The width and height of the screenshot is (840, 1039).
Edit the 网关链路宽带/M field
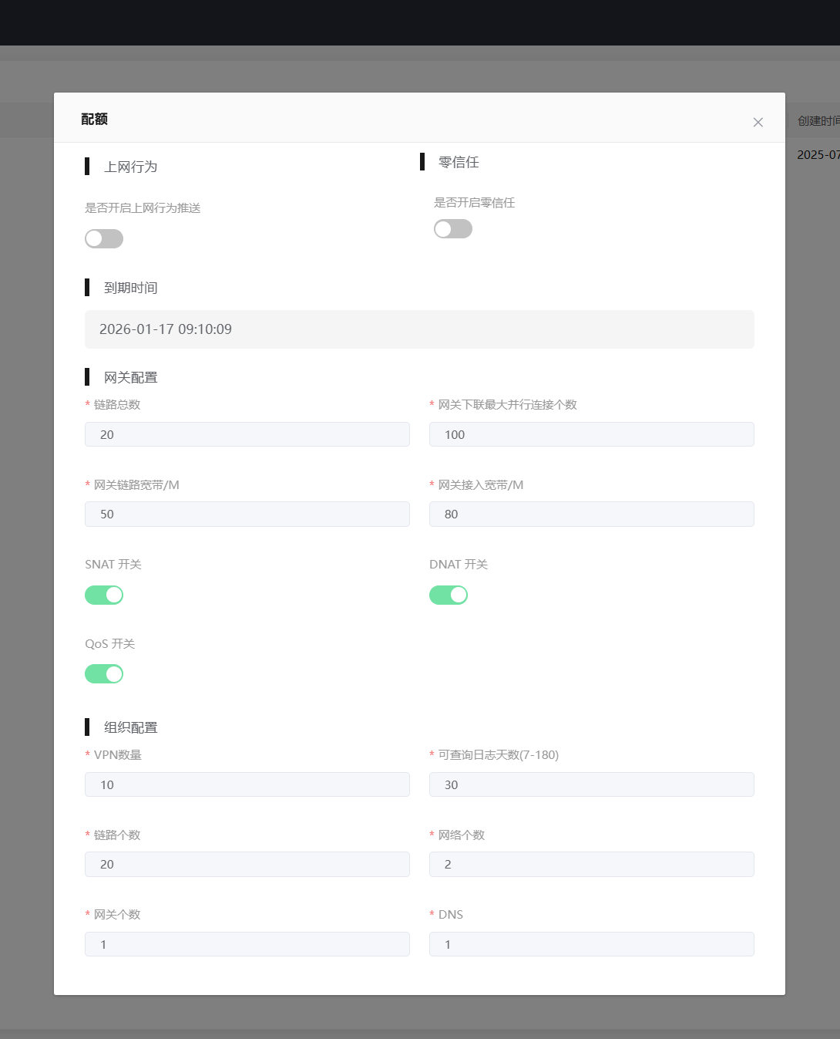point(247,514)
